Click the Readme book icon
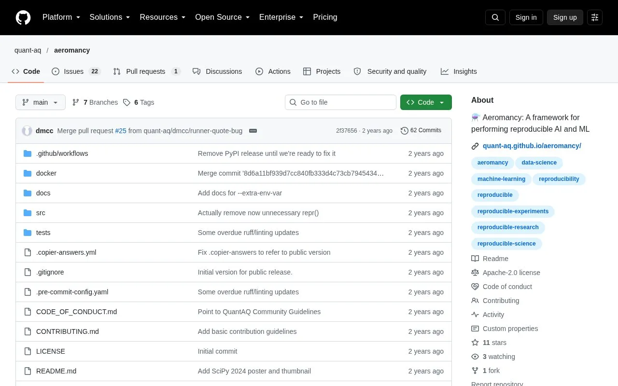The image size is (618, 386). pyautogui.click(x=475, y=259)
